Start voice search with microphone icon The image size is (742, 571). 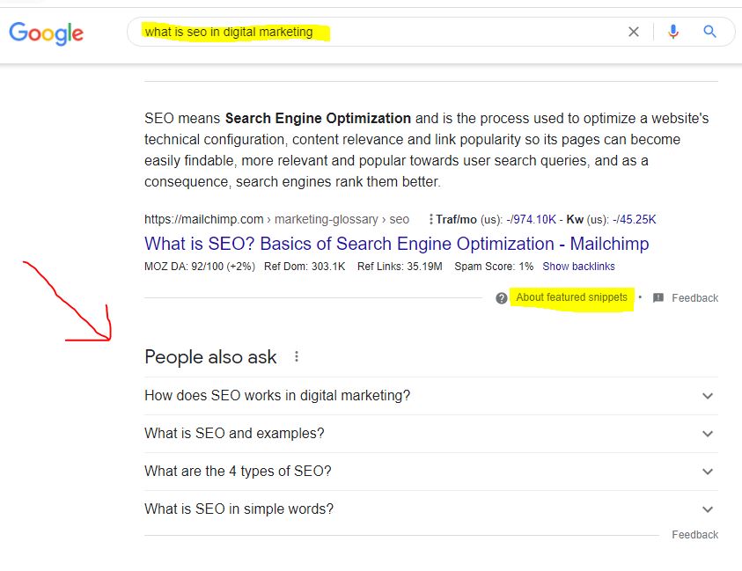[673, 32]
